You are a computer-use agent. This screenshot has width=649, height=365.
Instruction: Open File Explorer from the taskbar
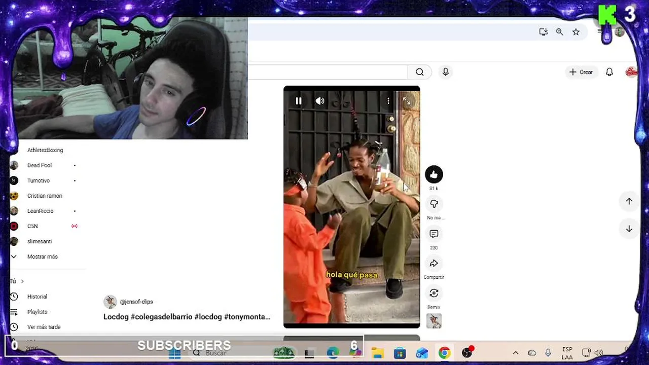click(378, 353)
